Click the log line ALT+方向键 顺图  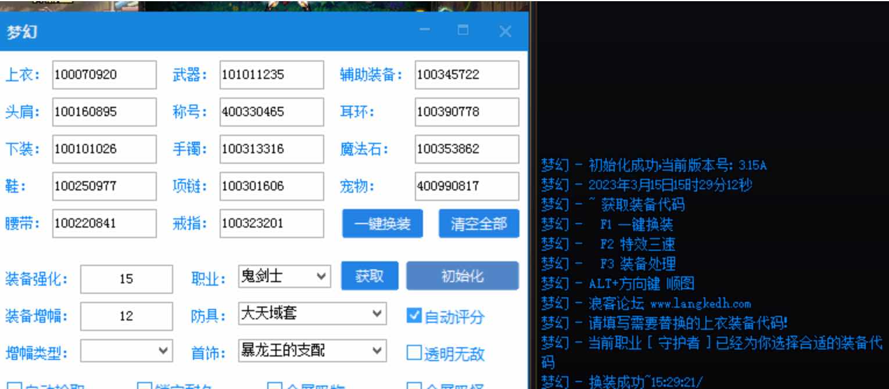click(618, 284)
